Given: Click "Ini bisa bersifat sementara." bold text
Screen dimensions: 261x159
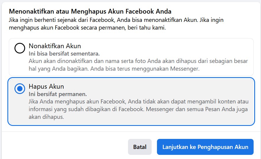Looking at the screenshot, I should (x=64, y=54).
